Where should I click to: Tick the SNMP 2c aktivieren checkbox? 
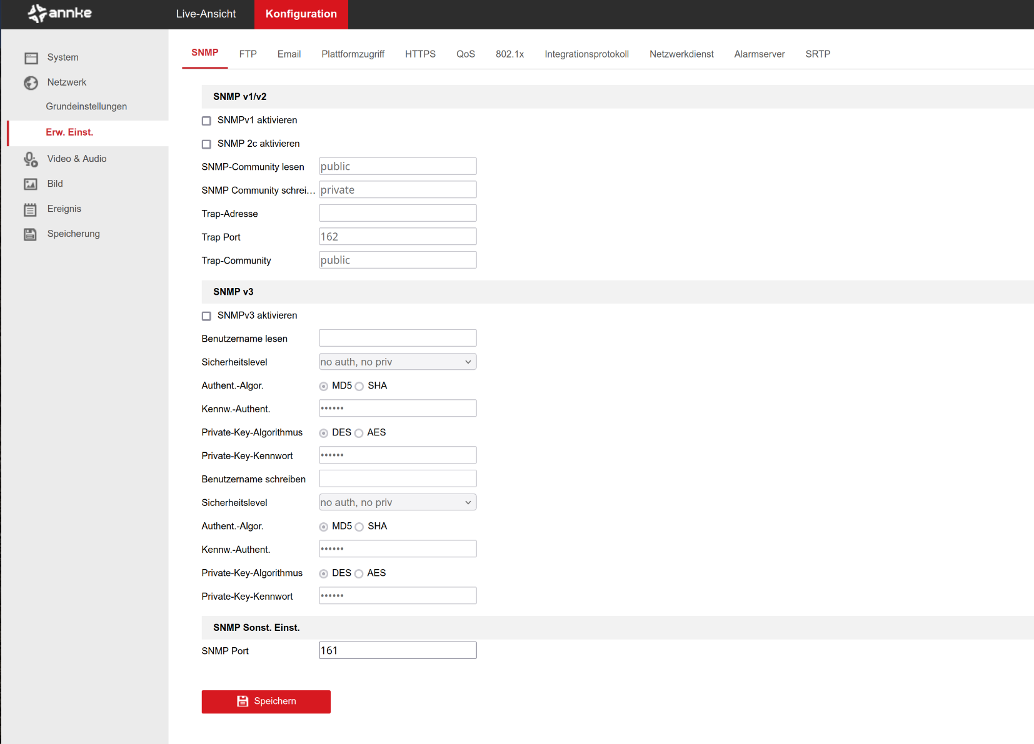pos(206,144)
